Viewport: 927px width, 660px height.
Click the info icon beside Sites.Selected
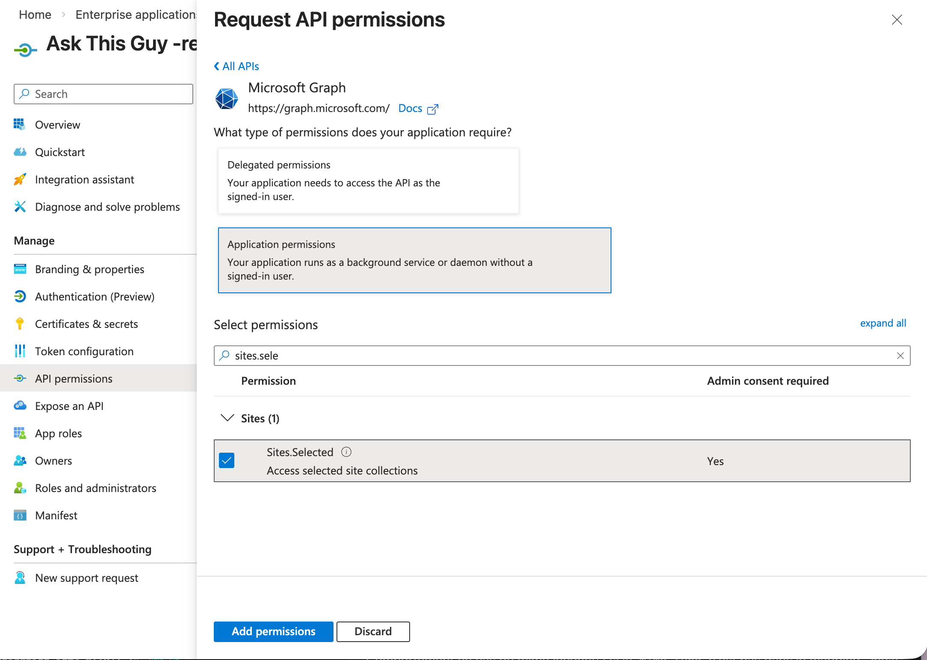pyautogui.click(x=347, y=452)
